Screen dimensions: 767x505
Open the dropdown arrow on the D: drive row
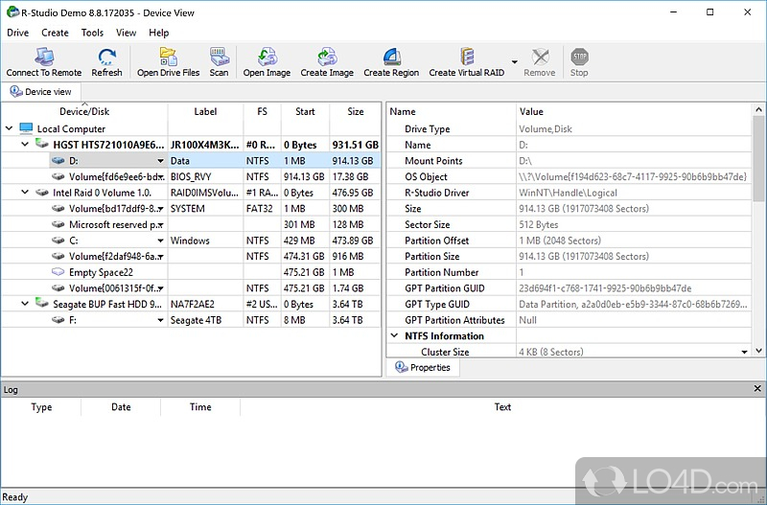(x=160, y=161)
